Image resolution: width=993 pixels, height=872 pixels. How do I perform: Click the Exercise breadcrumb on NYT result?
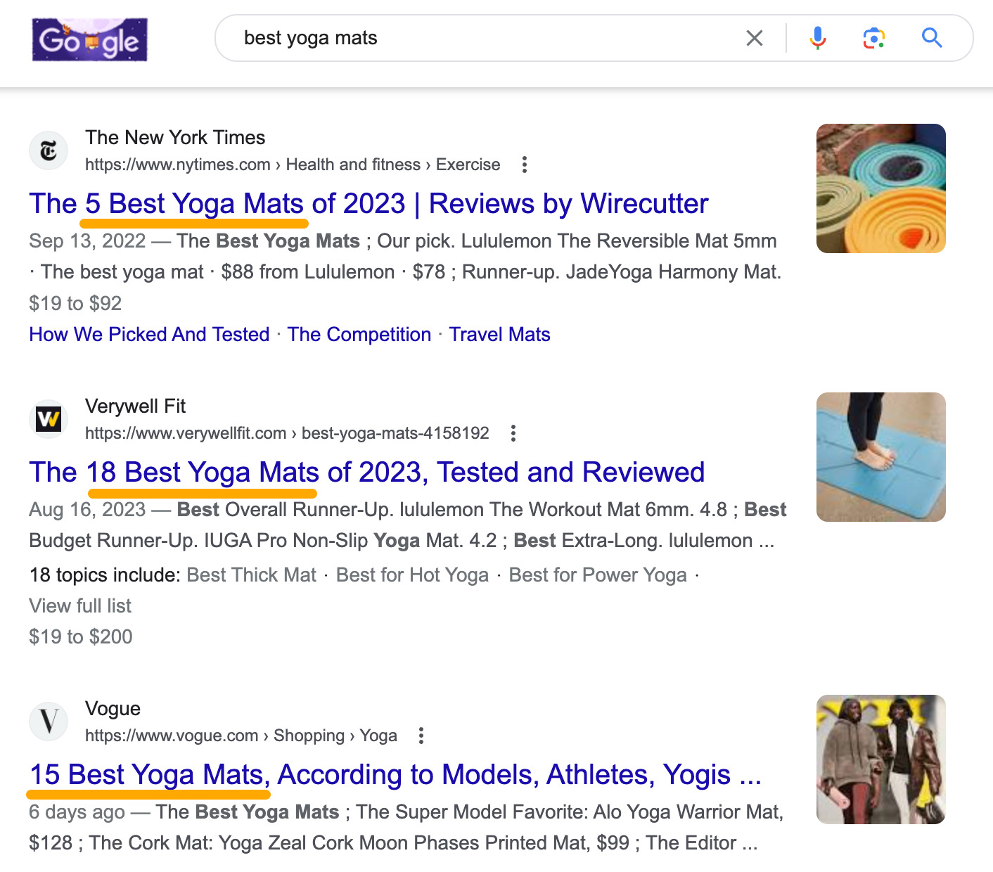pos(468,164)
